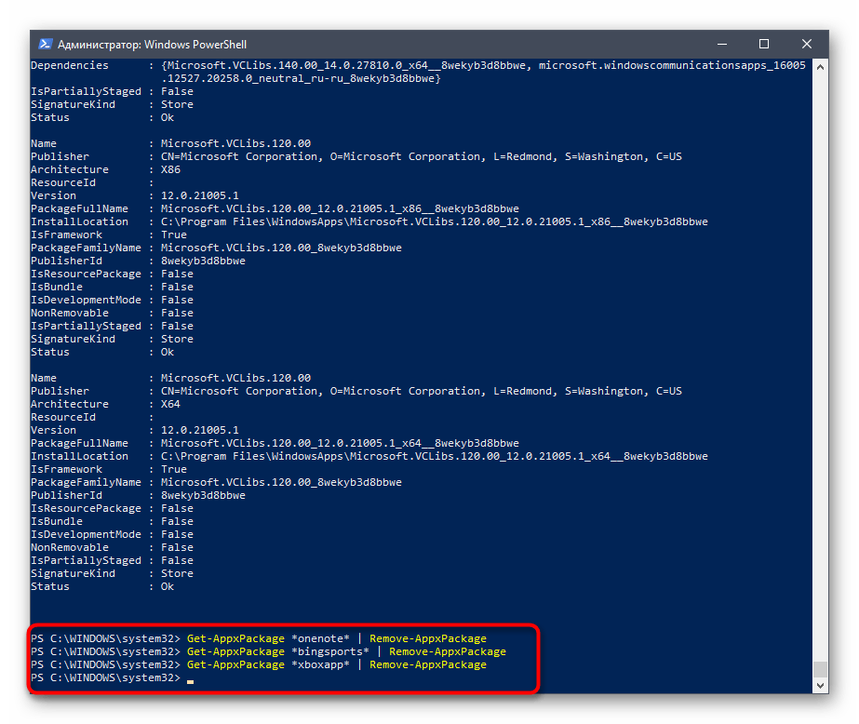Image resolution: width=859 pixels, height=724 pixels.
Task: Close the Windows PowerShell window
Action: click(807, 44)
